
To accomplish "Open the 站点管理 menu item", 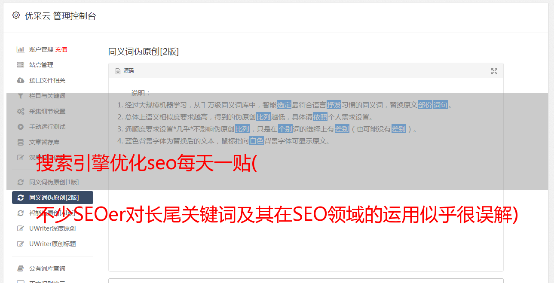I will (41, 65).
